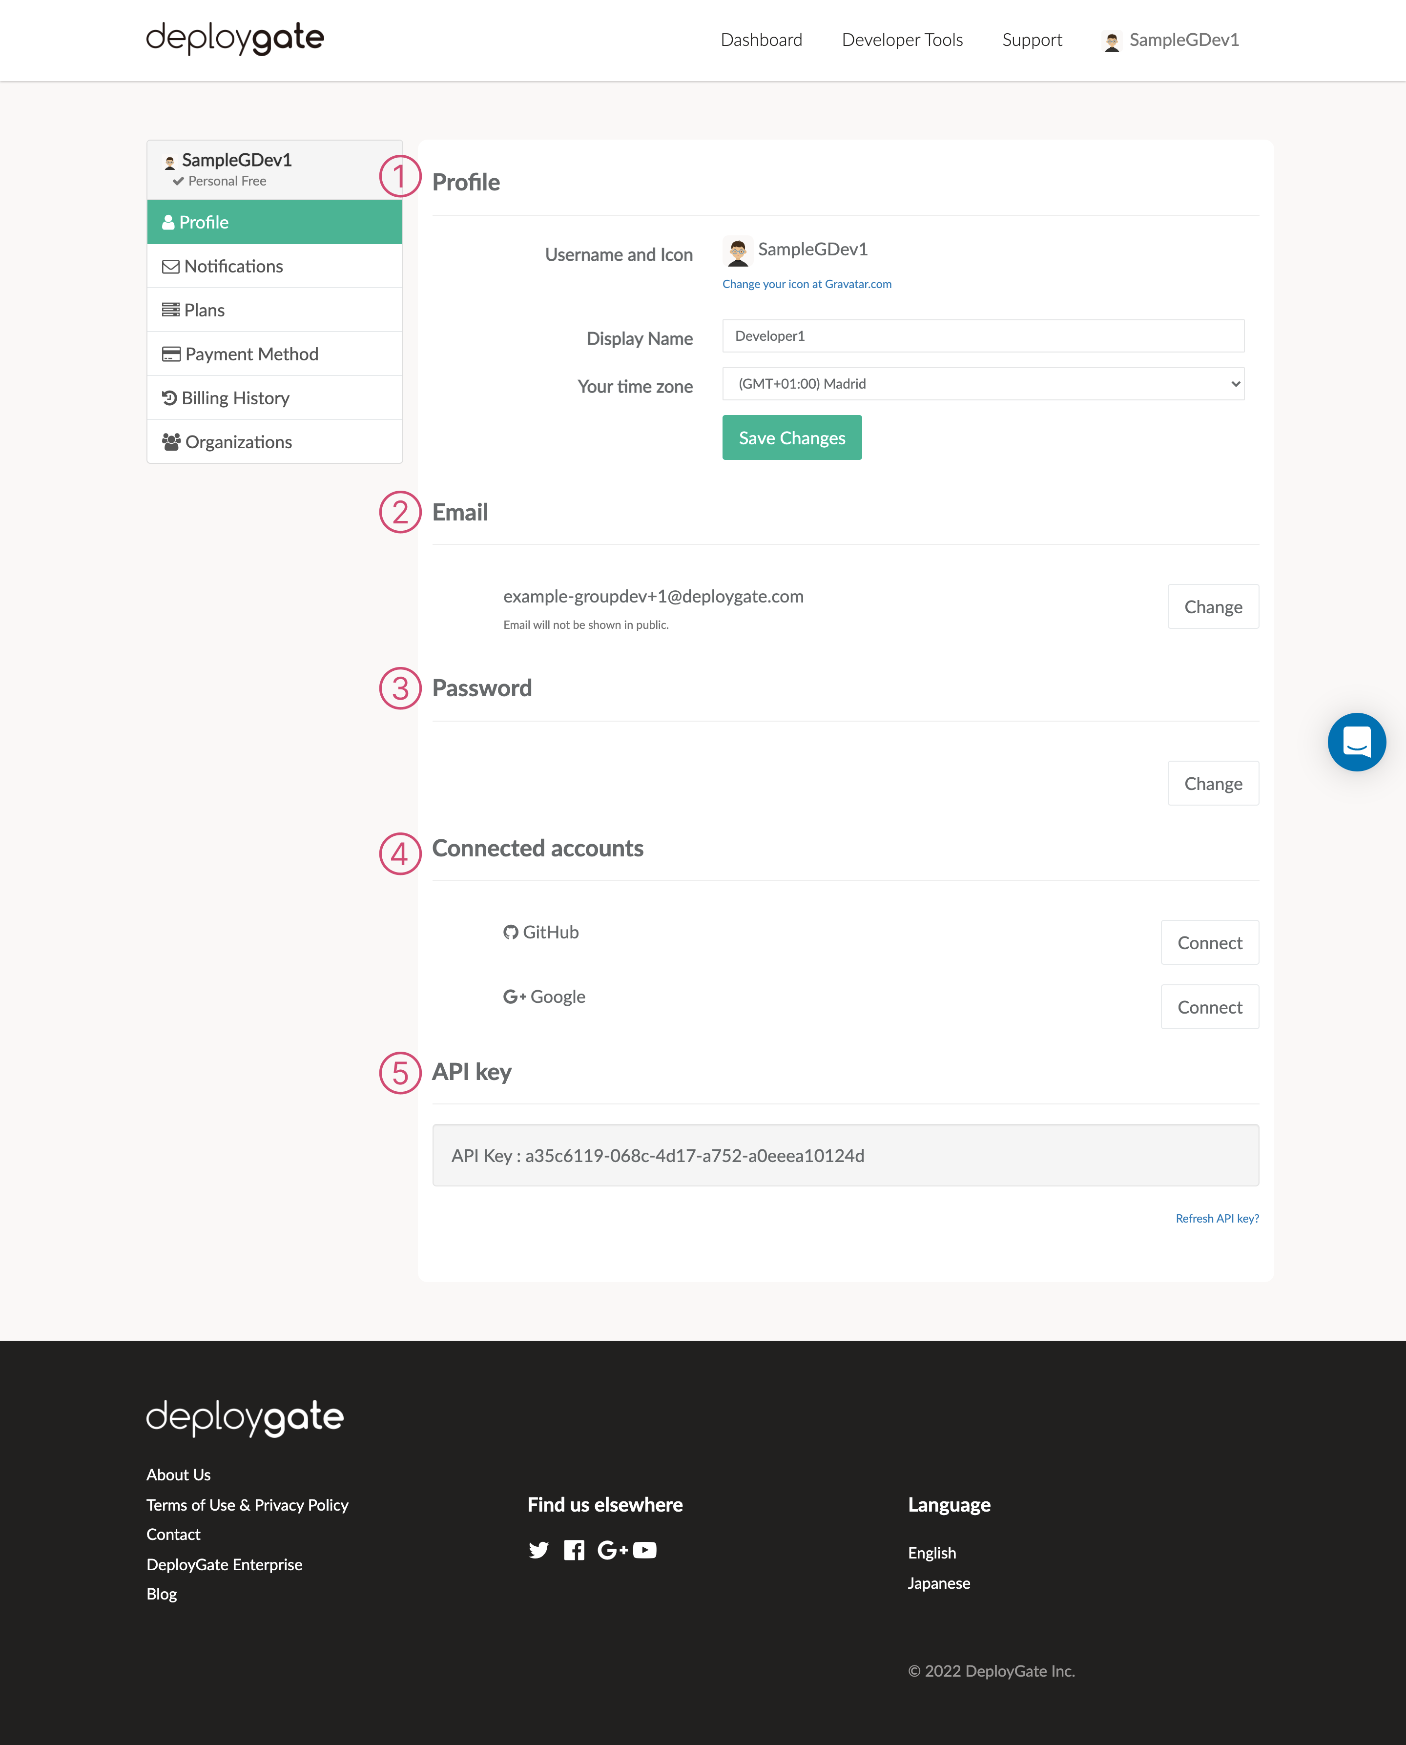Click the GitHub logo in Connected accounts
1406x1745 pixels.
(512, 932)
